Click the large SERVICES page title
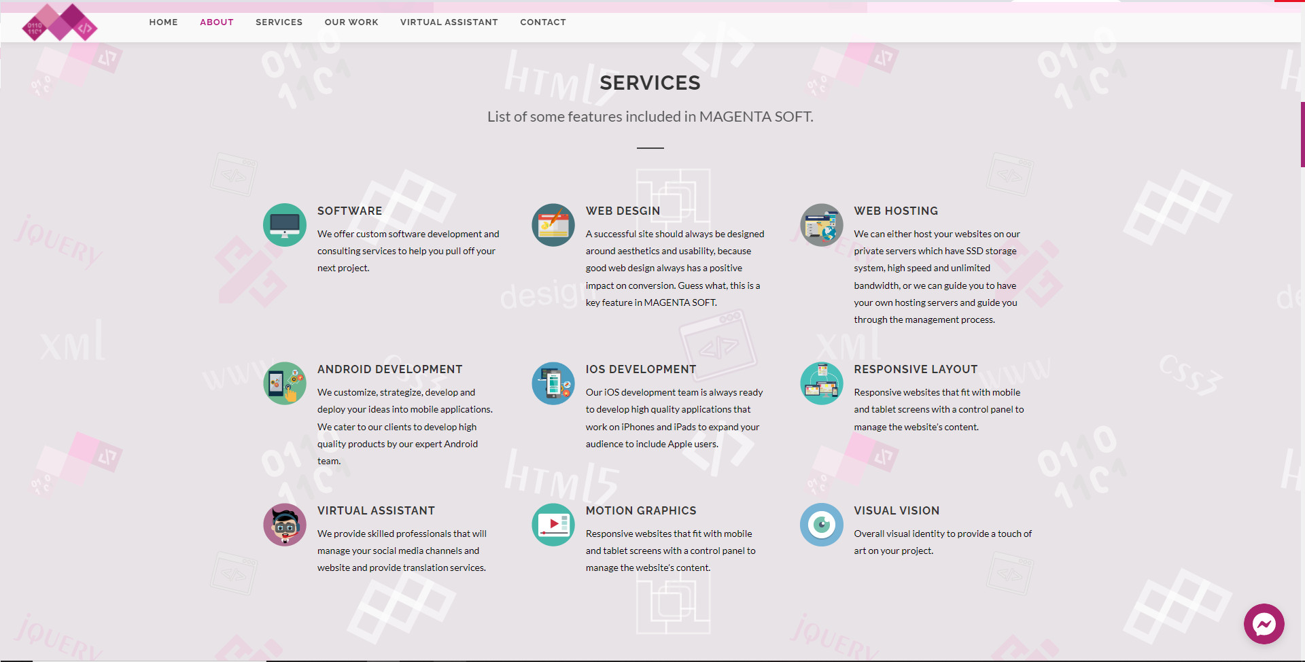The height and width of the screenshot is (662, 1305). point(650,83)
